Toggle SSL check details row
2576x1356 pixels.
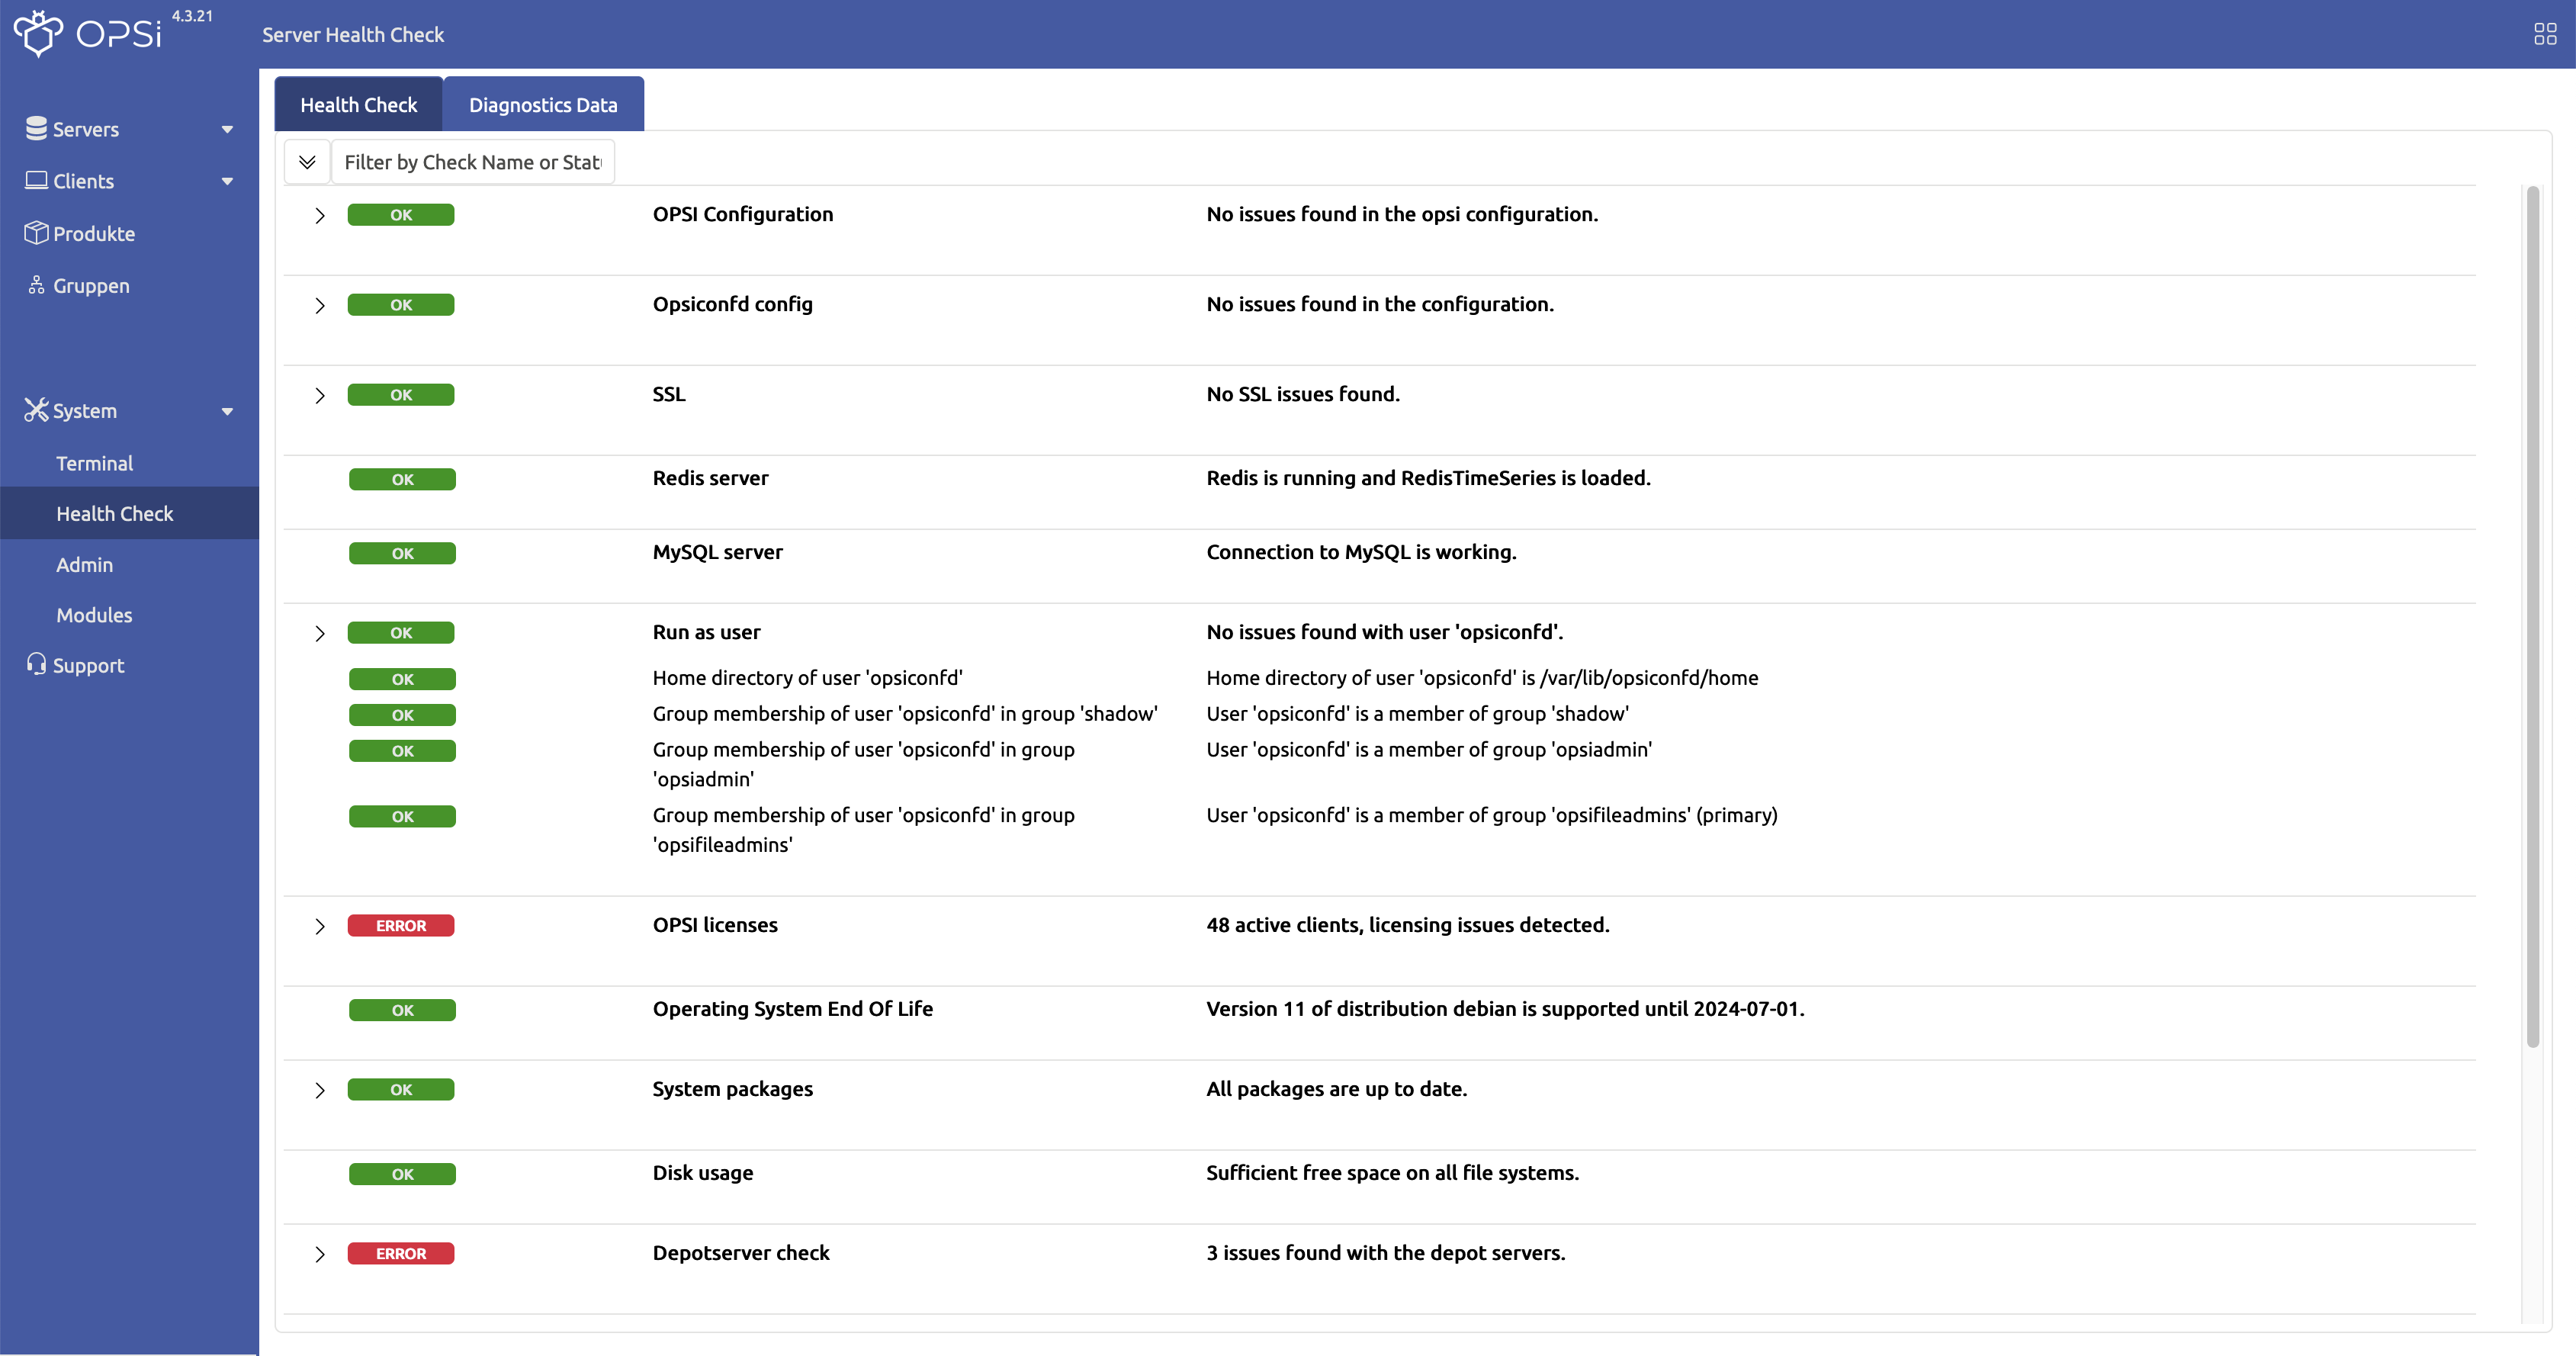coord(319,394)
